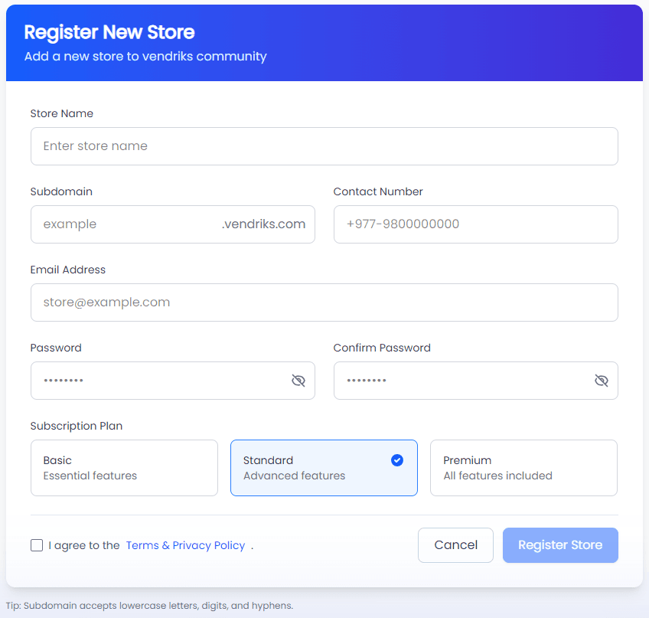649x618 pixels.
Task: Click the eye icon beside Confirm Password
Action: 602,380
